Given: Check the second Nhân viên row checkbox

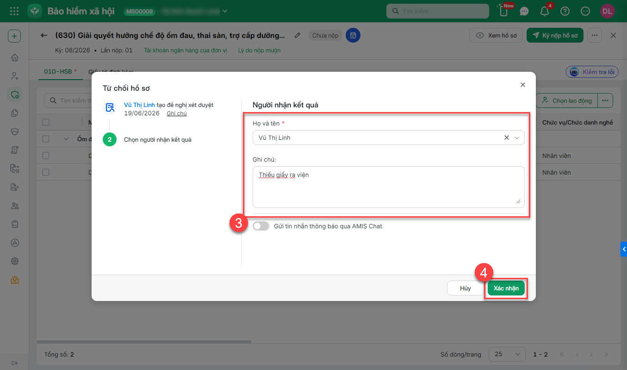Looking at the screenshot, I should pyautogui.click(x=46, y=172).
